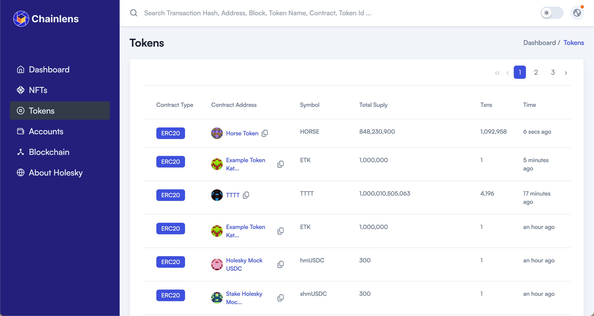Click the Example Token thumbnail image

coord(217,164)
